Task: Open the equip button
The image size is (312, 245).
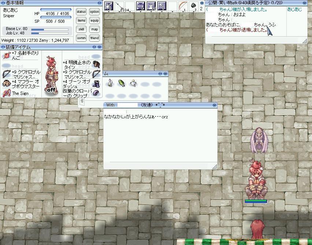Action: [94, 21]
